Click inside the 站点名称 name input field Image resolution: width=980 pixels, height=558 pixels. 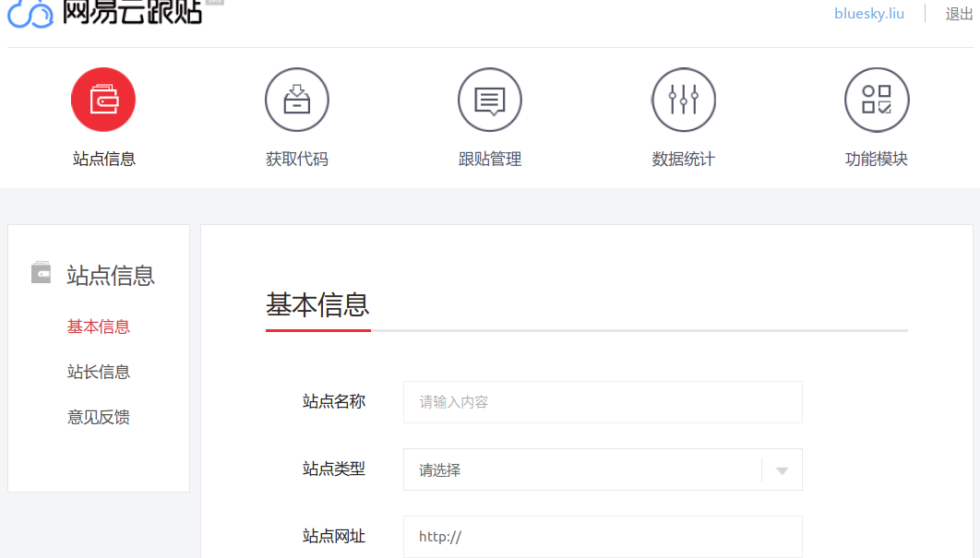click(x=603, y=402)
